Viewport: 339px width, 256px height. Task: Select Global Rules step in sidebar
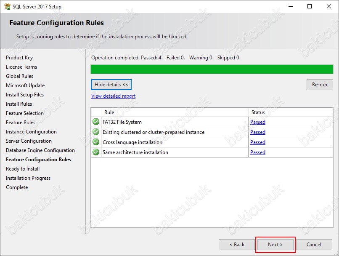20,76
